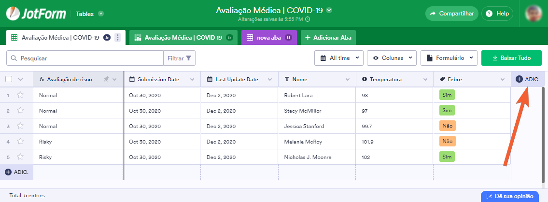Click the JotForm logo icon
548x202 pixels.
tap(13, 14)
